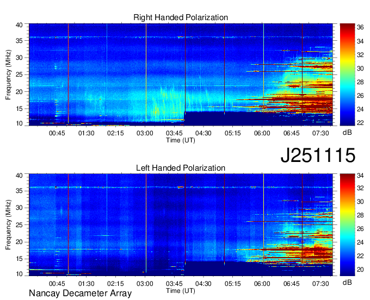Click the Frequency (MHz) axis label of upper plot
The height and width of the screenshot is (300, 370).
[x=9, y=74]
